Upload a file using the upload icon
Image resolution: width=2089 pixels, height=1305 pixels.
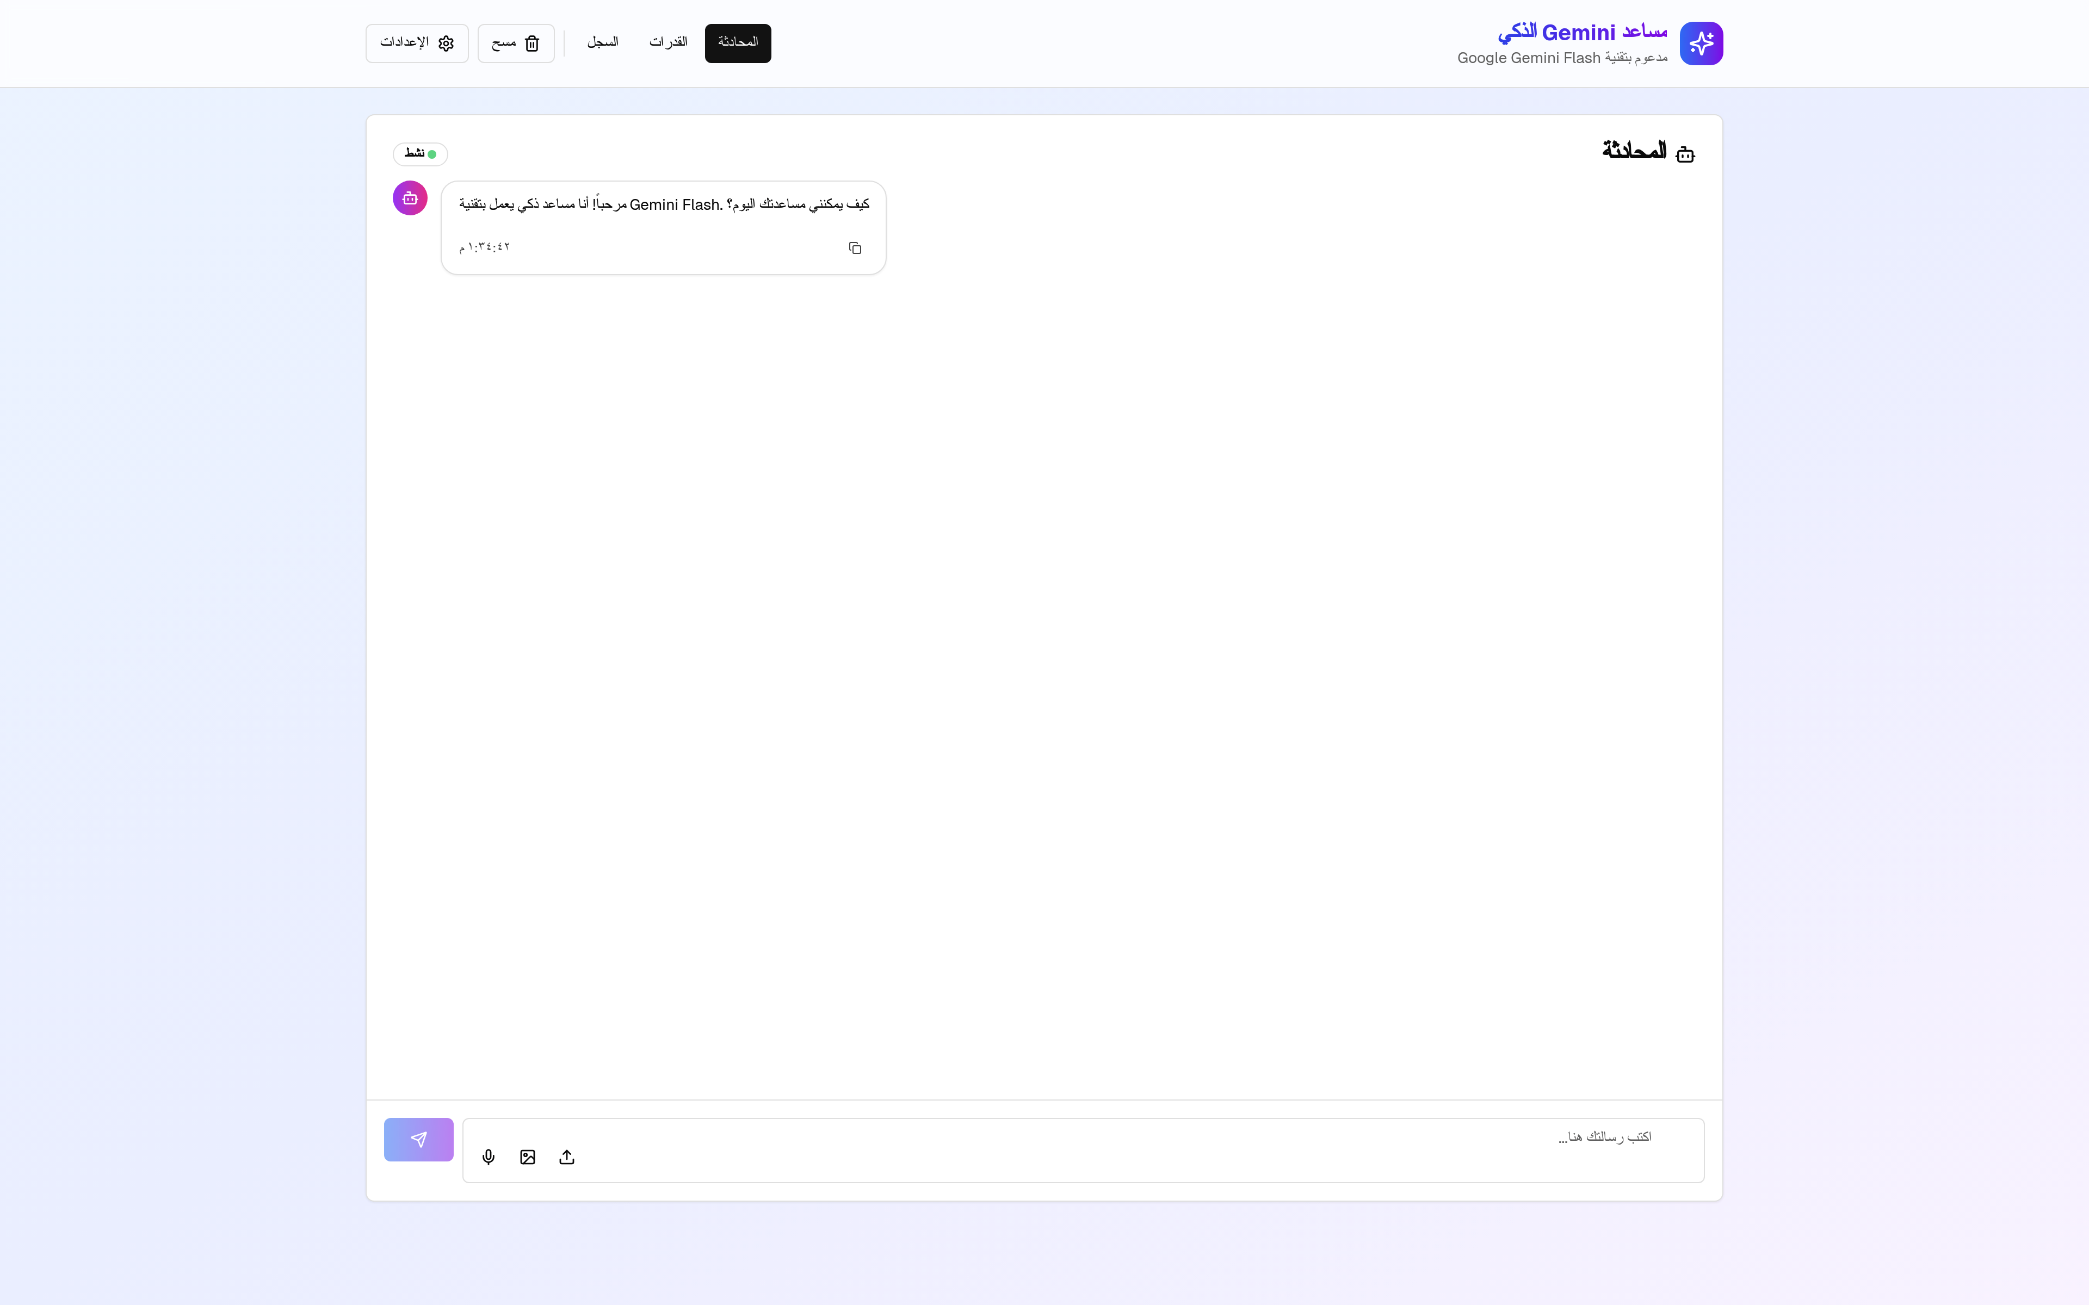point(566,1158)
